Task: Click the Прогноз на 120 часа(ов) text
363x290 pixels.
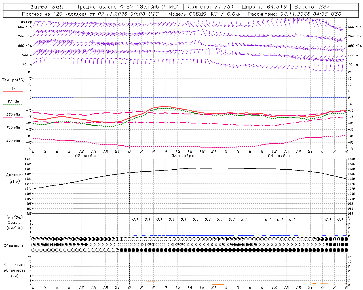Action: (x=55, y=14)
